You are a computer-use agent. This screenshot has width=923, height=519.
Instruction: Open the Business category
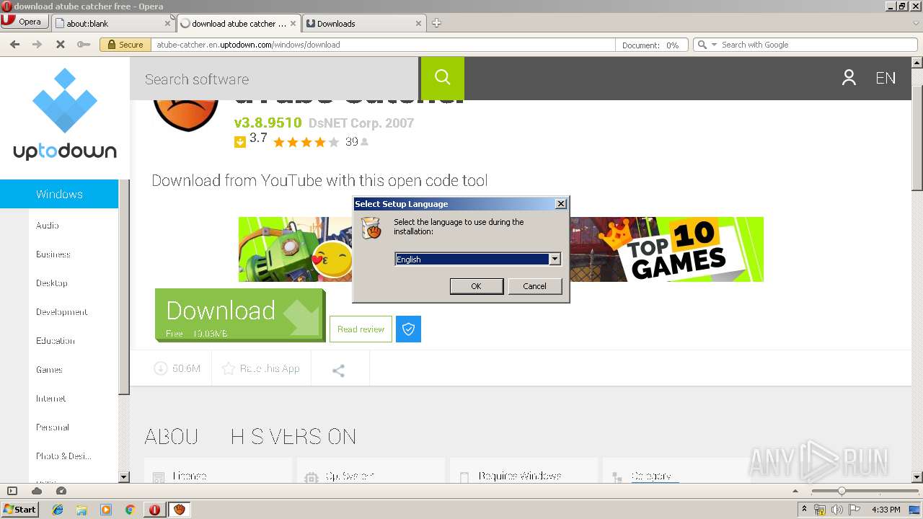click(x=53, y=254)
